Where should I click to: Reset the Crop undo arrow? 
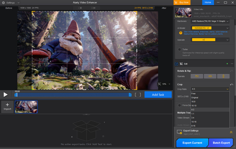pyautogui.click(x=232, y=84)
